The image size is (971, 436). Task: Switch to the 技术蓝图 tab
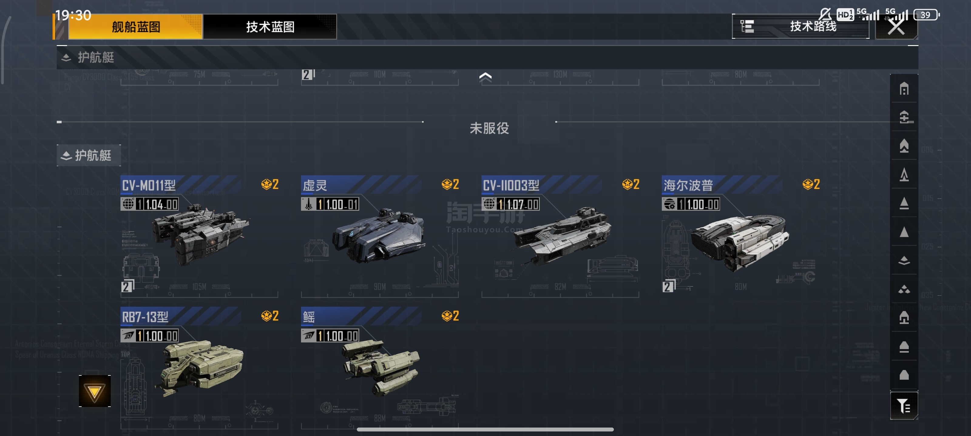click(x=269, y=27)
